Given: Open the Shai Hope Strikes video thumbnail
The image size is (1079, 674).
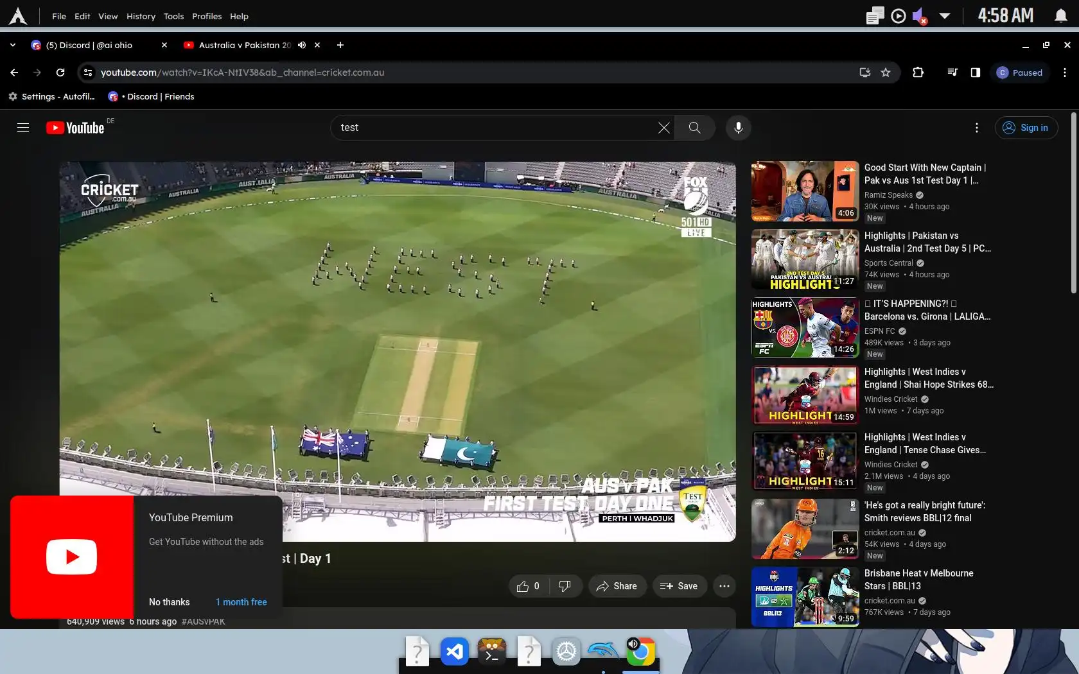Looking at the screenshot, I should coord(805,395).
